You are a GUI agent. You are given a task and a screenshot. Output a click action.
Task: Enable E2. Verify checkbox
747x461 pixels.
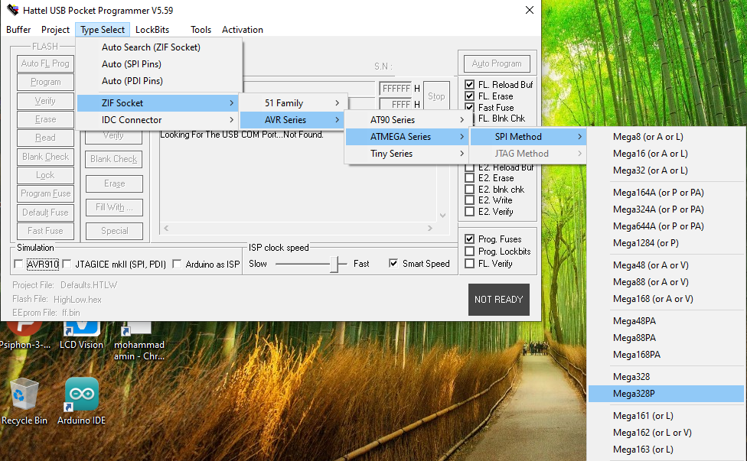click(x=469, y=212)
